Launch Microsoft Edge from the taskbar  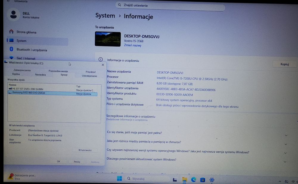(x=193, y=180)
